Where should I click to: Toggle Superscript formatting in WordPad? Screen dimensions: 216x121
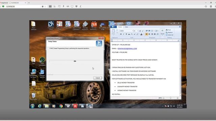(134, 34)
